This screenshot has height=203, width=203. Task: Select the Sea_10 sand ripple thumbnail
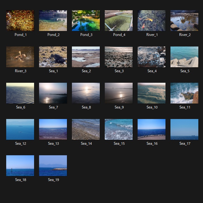[152, 93]
